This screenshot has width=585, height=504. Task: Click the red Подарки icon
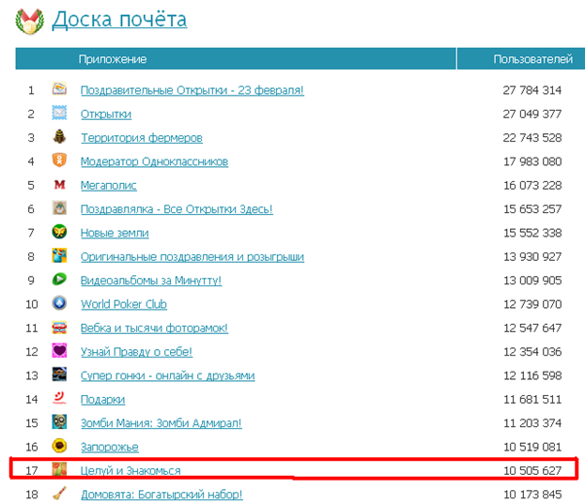pyautogui.click(x=59, y=398)
